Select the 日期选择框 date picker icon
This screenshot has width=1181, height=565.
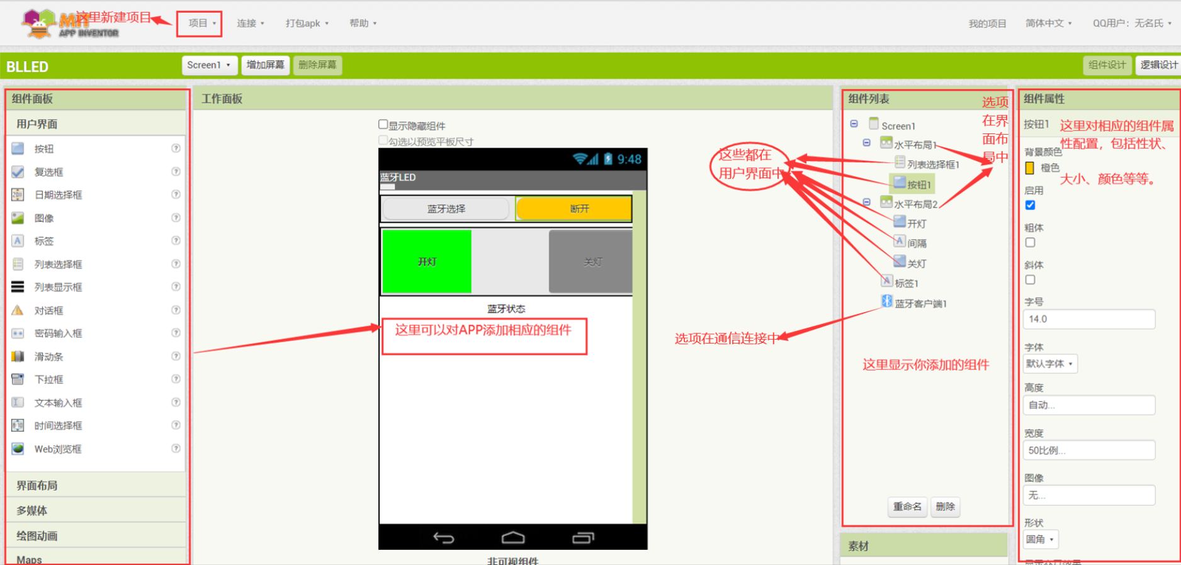click(x=18, y=195)
